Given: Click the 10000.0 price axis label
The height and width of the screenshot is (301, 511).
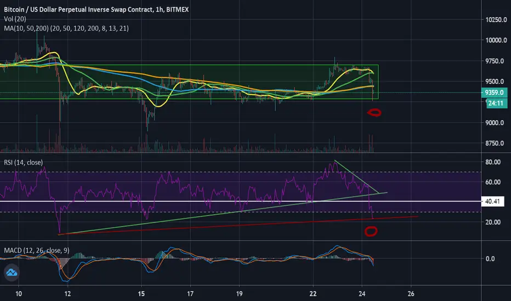Looking at the screenshot, I should tap(496, 40).
